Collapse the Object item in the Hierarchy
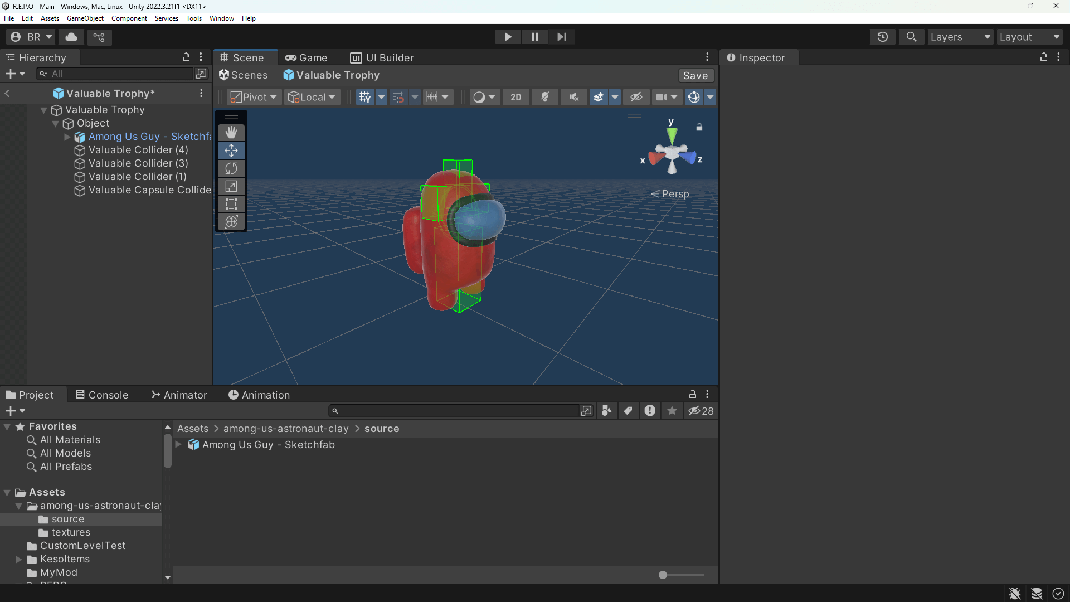This screenshot has height=602, width=1070. [55, 123]
